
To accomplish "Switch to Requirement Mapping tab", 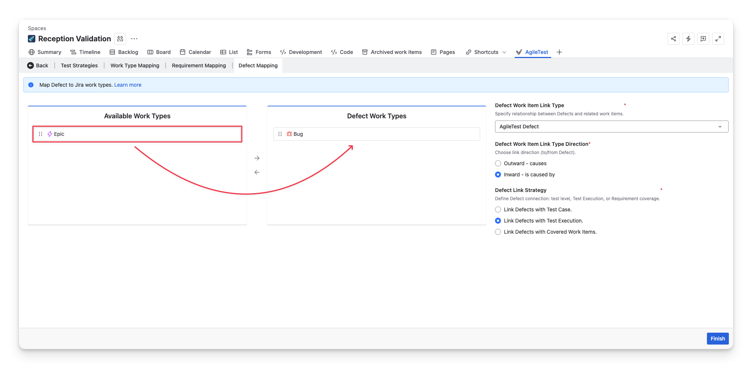I will 199,65.
